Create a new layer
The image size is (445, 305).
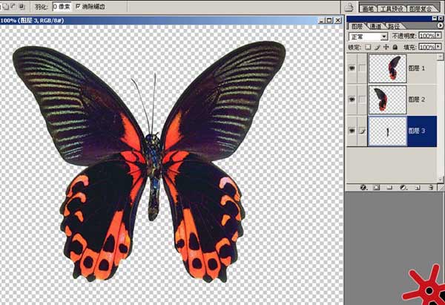[417, 188]
